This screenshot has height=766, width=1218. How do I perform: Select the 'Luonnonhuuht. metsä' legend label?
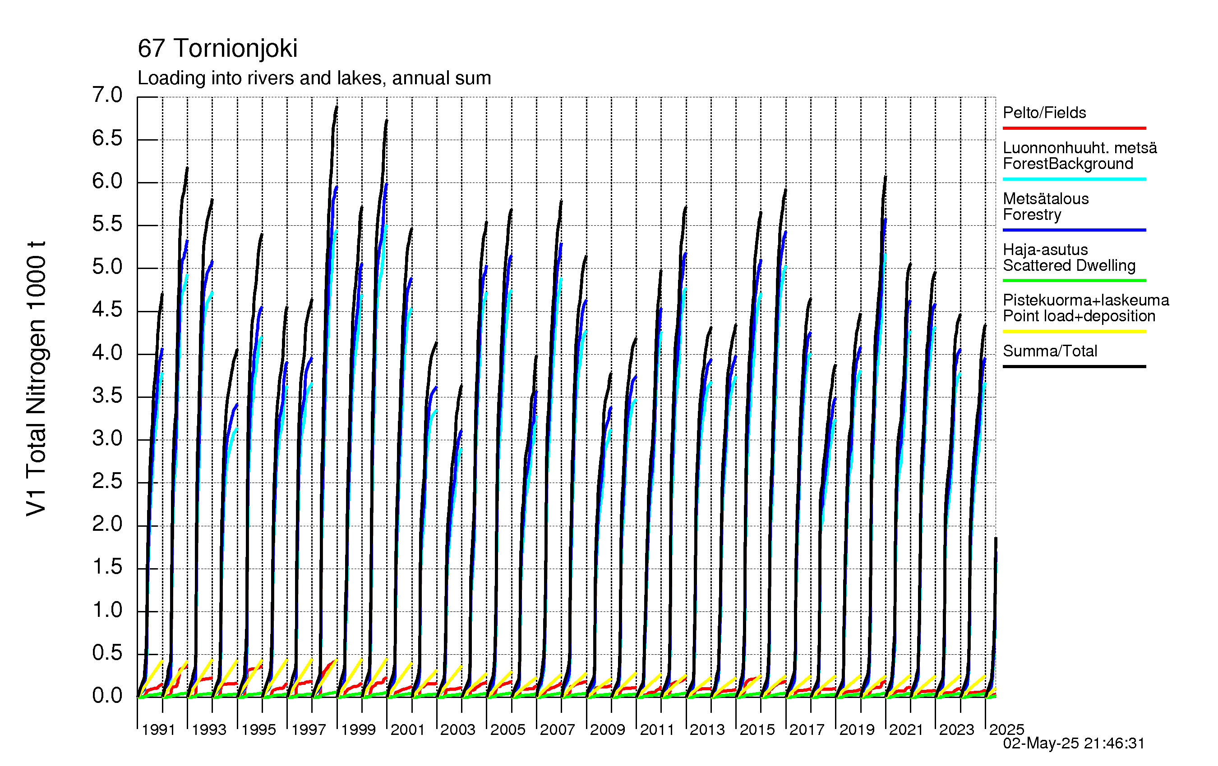pos(1080,147)
